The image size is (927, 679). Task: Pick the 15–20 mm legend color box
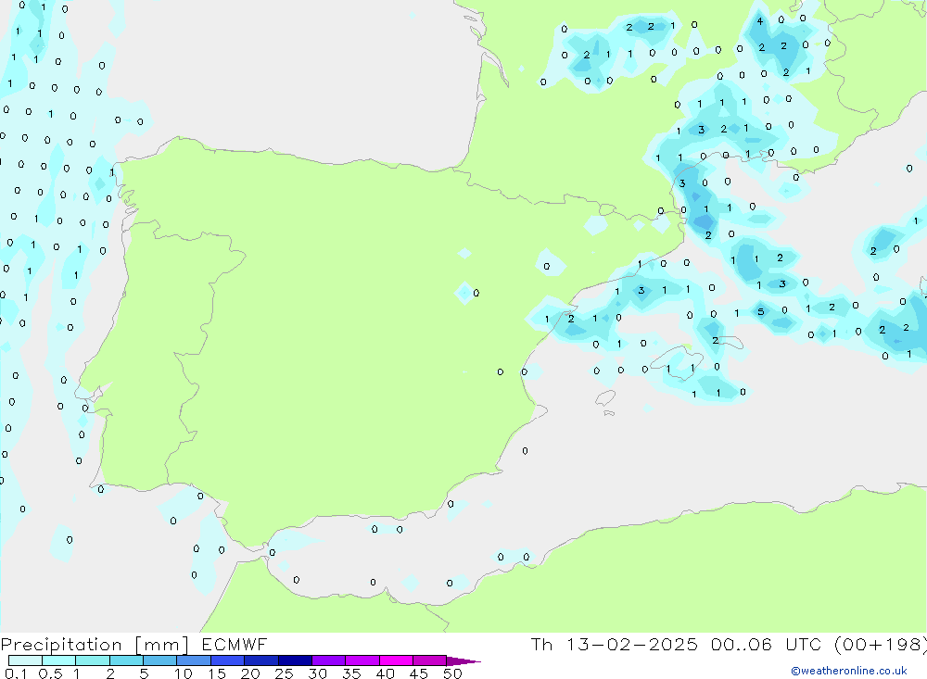(227, 660)
